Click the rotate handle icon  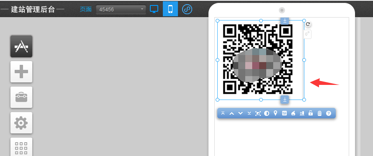(308, 24)
